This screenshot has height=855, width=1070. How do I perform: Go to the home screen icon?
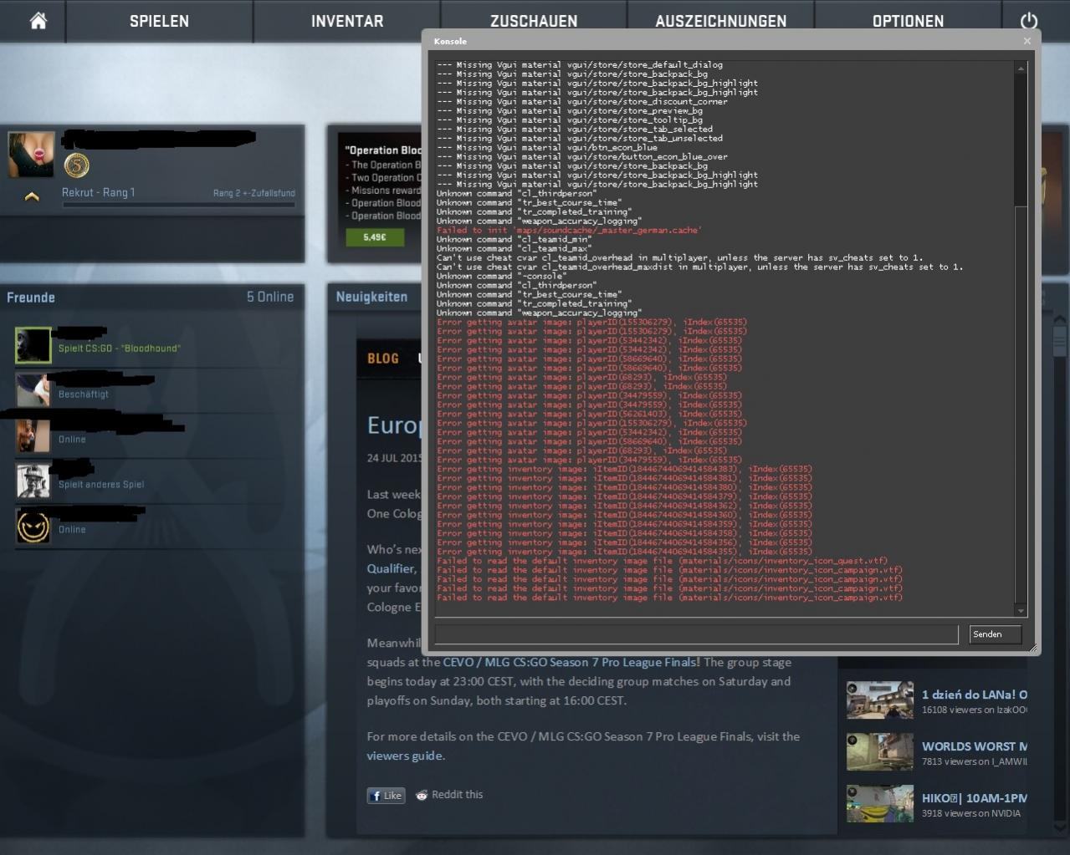[x=38, y=20]
